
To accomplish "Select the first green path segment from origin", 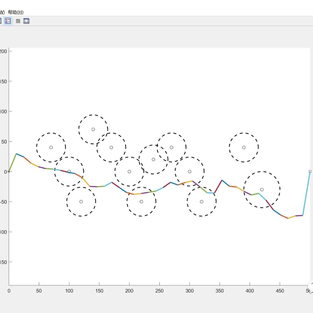I will (x=12, y=163).
